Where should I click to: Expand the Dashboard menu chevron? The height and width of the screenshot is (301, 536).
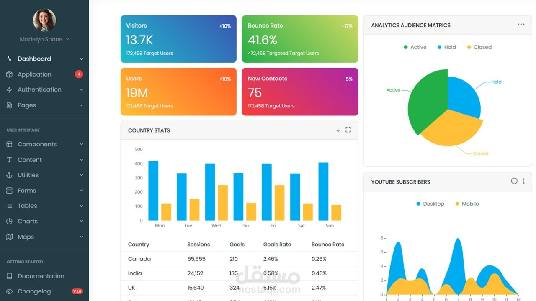tap(82, 59)
